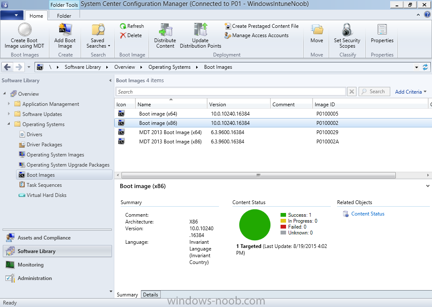Click into the Search input field
This screenshot has width=432, height=307.
coord(231,92)
